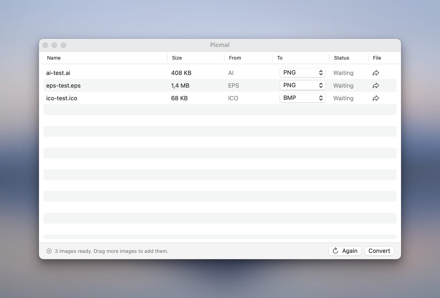Sort by the Size column header
The width and height of the screenshot is (440, 298).
[x=177, y=58]
